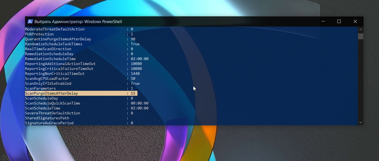Viewport: 379px width, 161px height.
Task: Click RemediationScheduleTime property name
Action: click(50, 59)
